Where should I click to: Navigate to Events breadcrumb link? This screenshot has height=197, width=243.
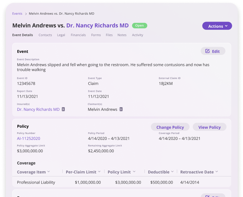17,14
